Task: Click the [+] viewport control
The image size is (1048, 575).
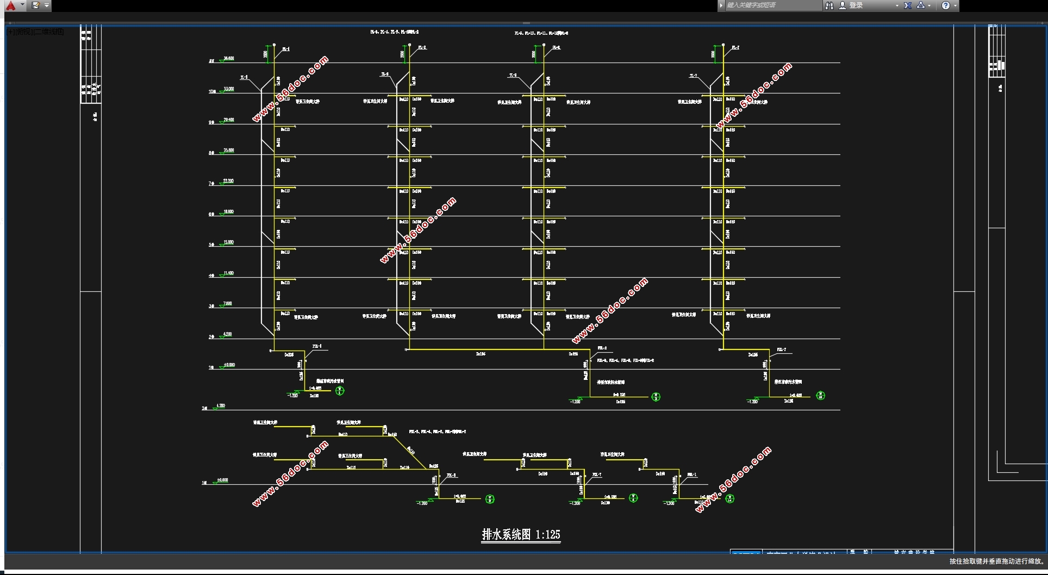Action: point(11,32)
